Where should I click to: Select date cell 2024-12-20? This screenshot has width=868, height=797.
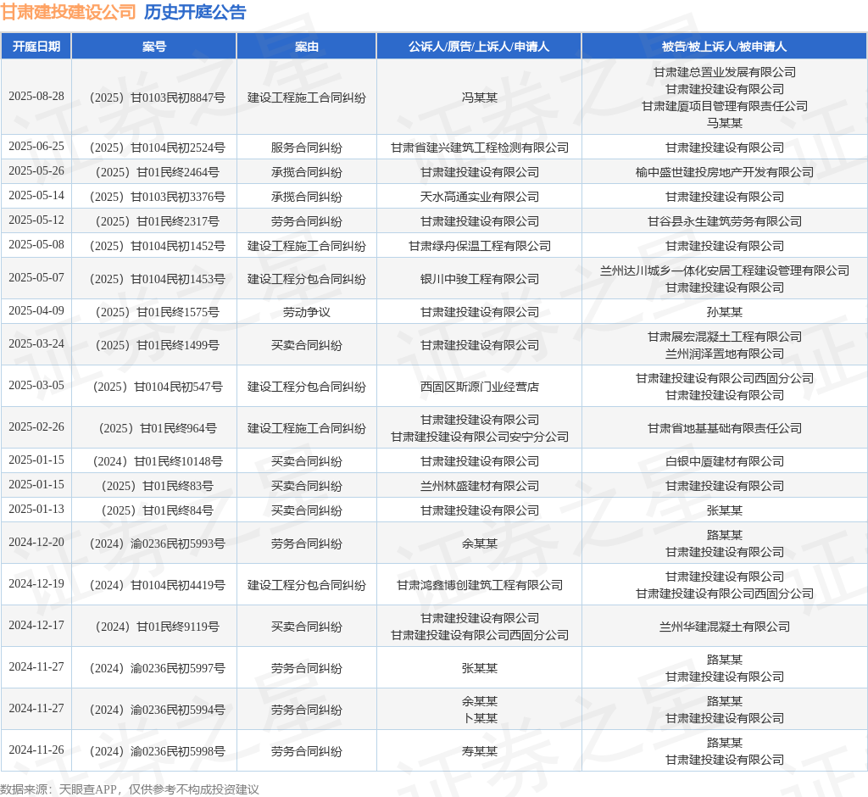[36, 543]
